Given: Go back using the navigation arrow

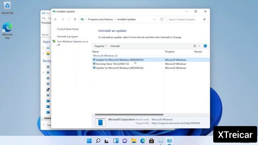Looking at the screenshot, I should (56, 19).
